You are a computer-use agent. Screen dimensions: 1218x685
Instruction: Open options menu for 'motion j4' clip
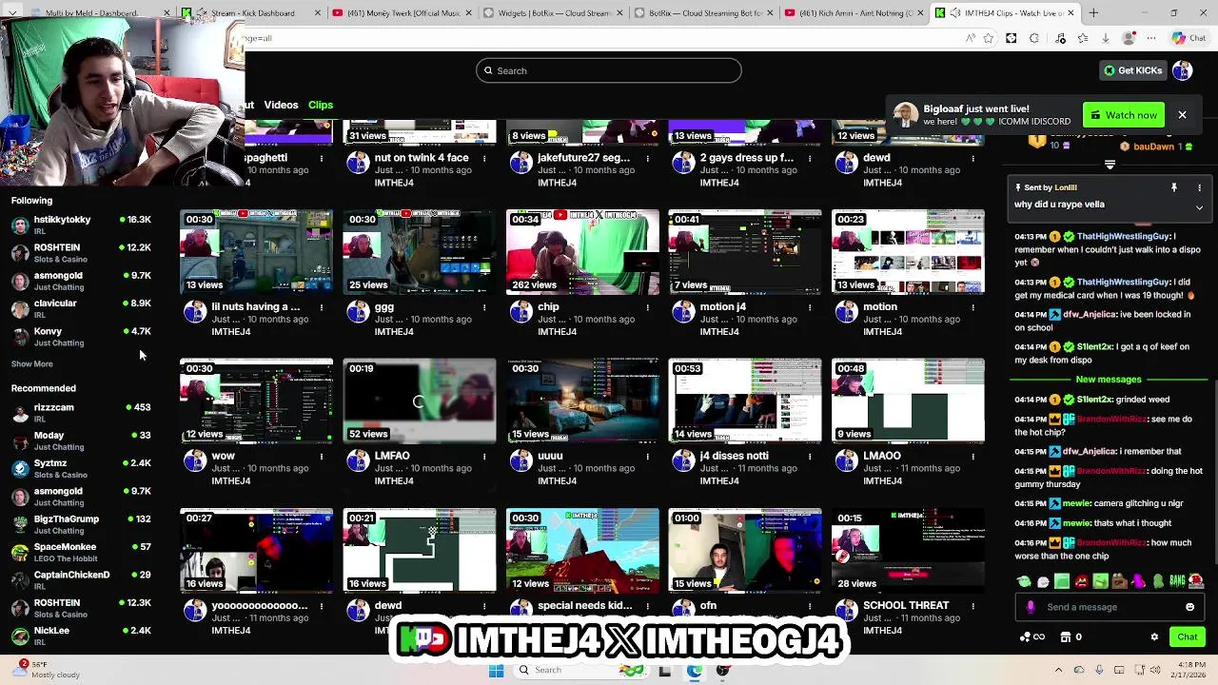[x=810, y=307]
